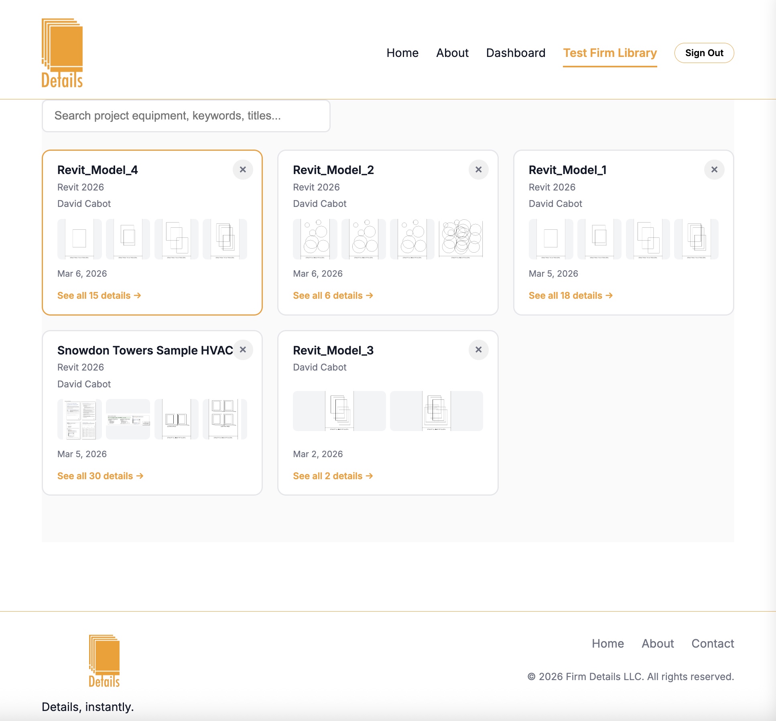The width and height of the screenshot is (776, 721).
Task: Click the Sign Out button
Action: click(704, 53)
